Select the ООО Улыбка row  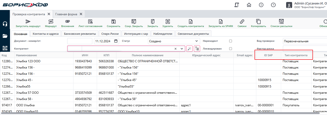[25, 105]
